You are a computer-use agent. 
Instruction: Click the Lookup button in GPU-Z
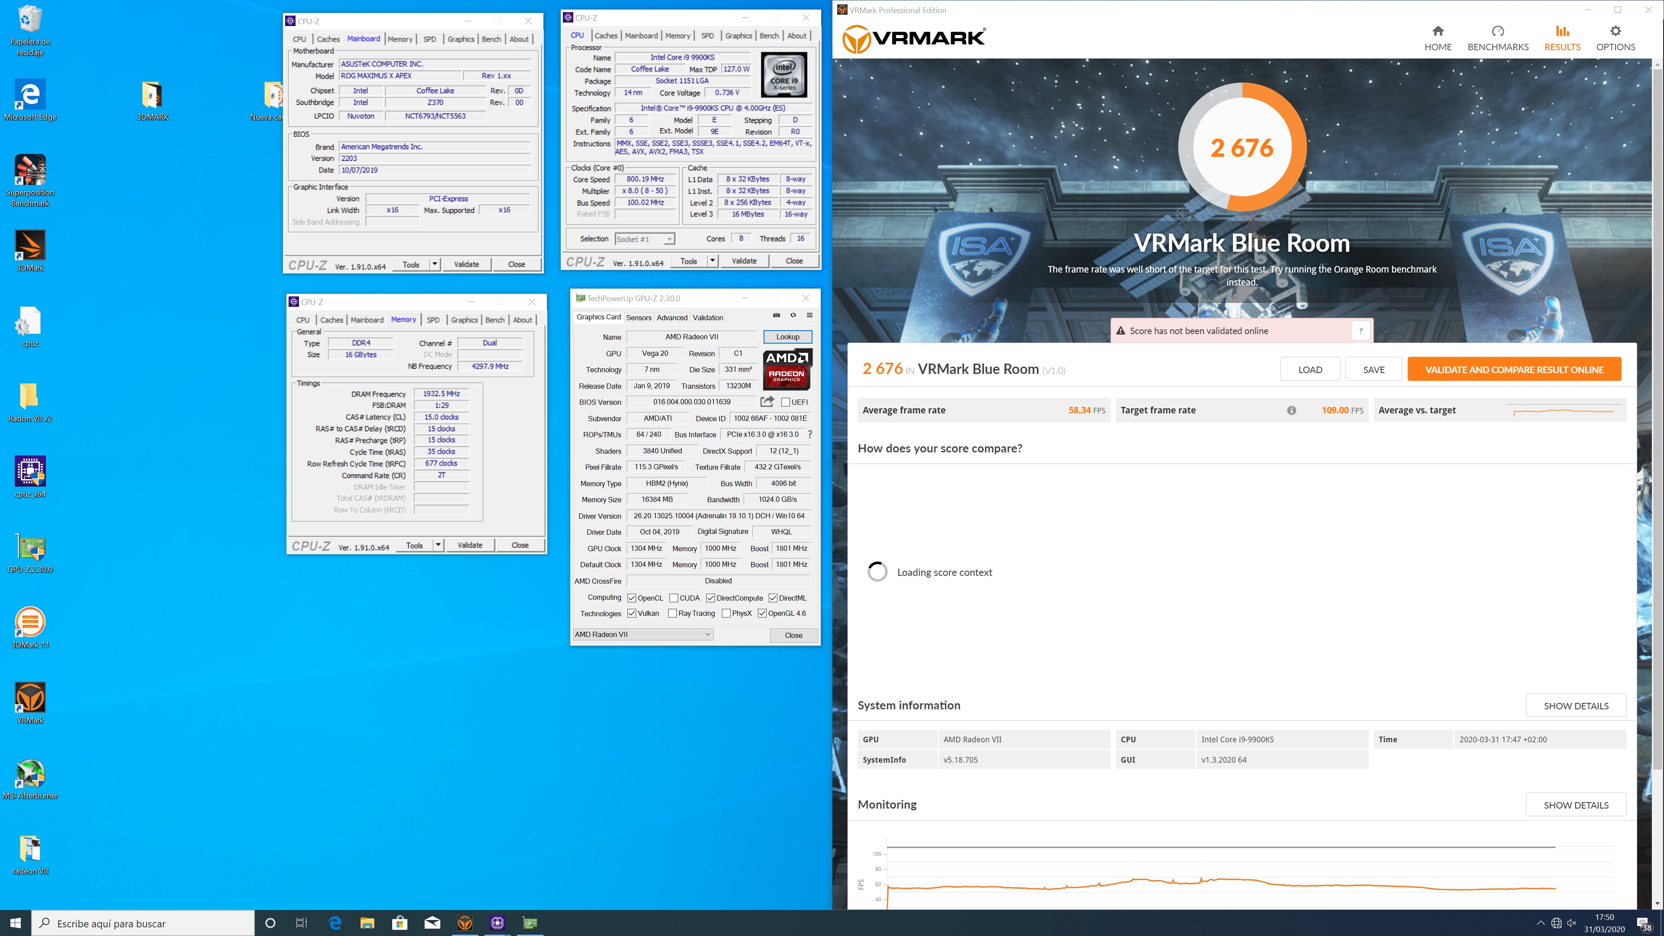click(x=787, y=337)
